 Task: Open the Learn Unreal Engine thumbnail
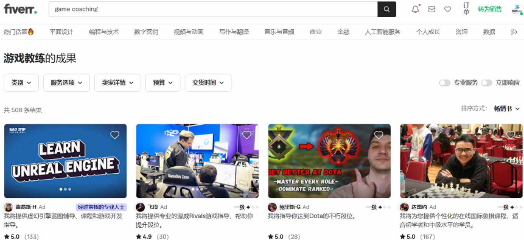66,161
